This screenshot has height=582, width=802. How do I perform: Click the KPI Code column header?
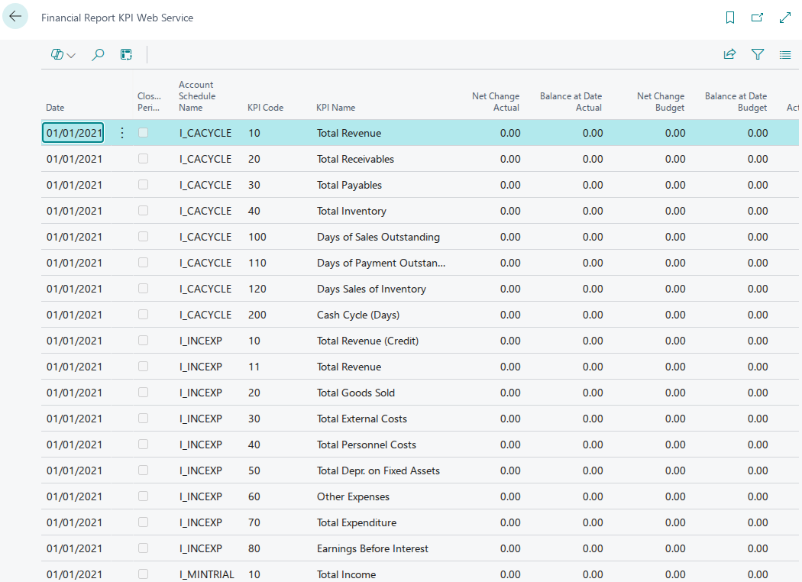coord(266,108)
